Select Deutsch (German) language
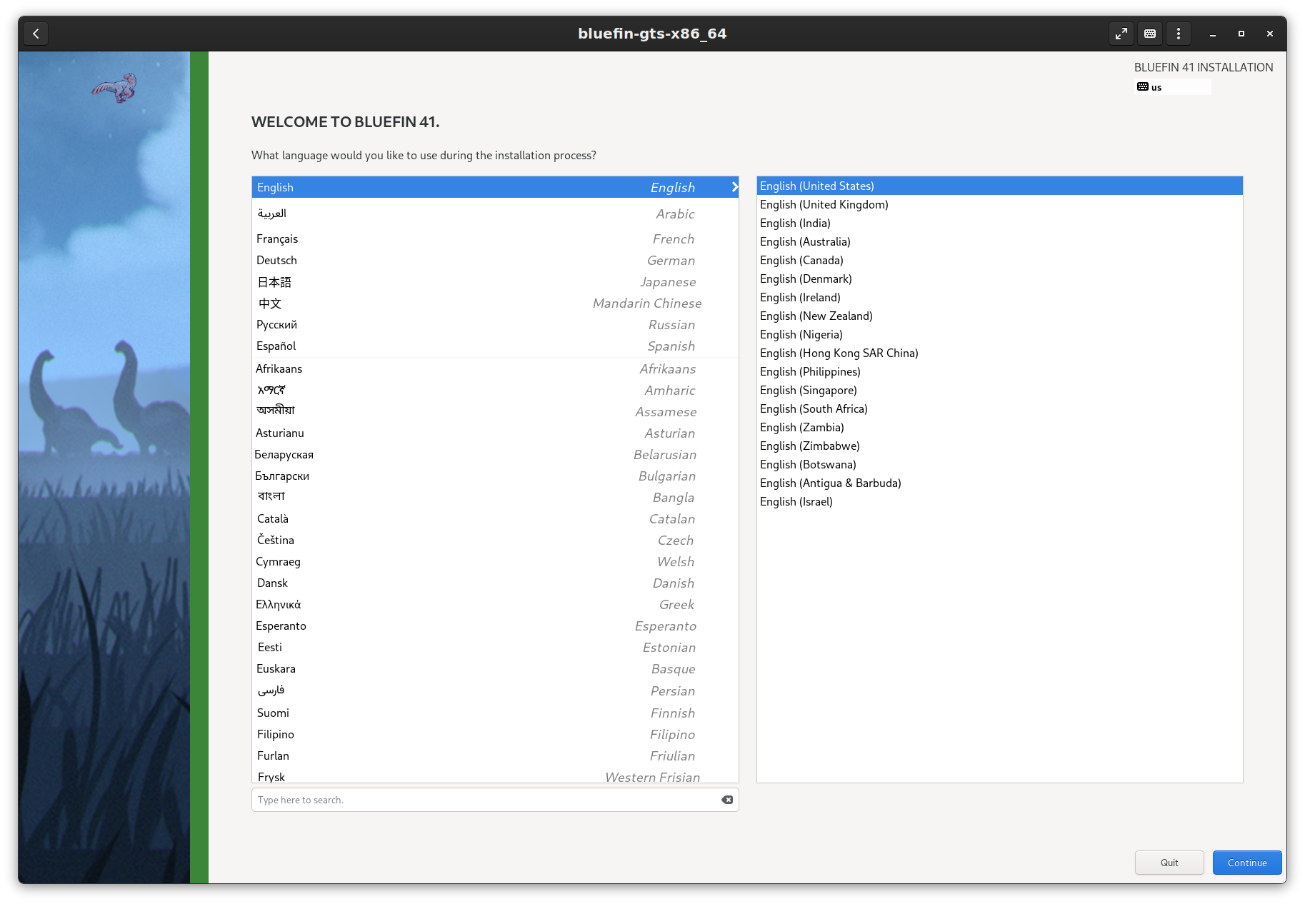1305x904 pixels. (x=495, y=260)
